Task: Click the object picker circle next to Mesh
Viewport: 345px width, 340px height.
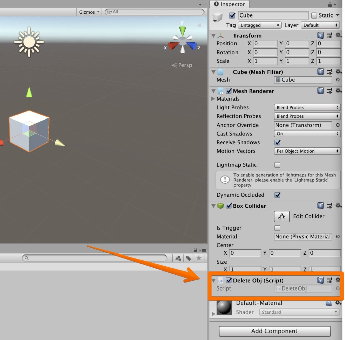Action: pyautogui.click(x=337, y=80)
